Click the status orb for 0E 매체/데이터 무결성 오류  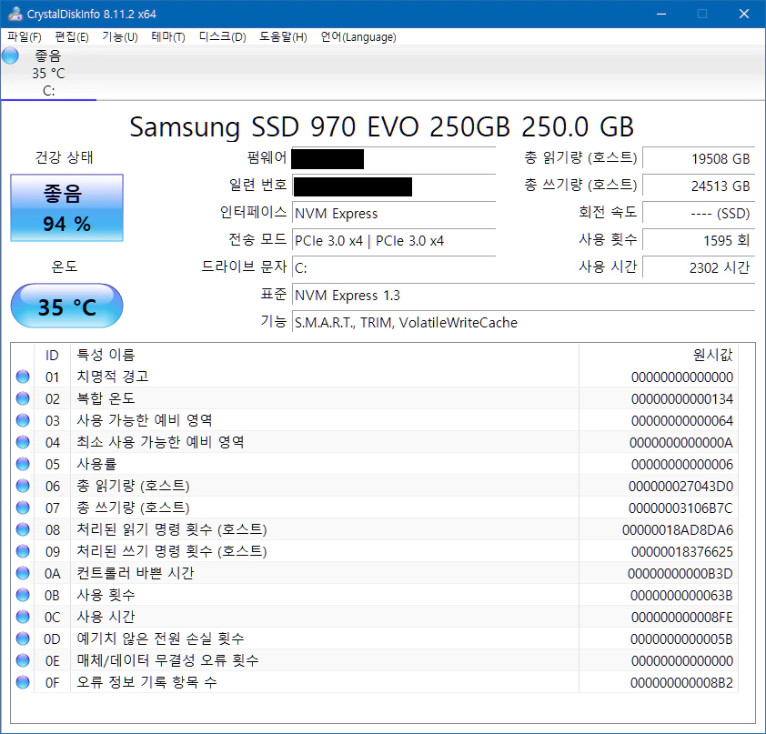23,660
